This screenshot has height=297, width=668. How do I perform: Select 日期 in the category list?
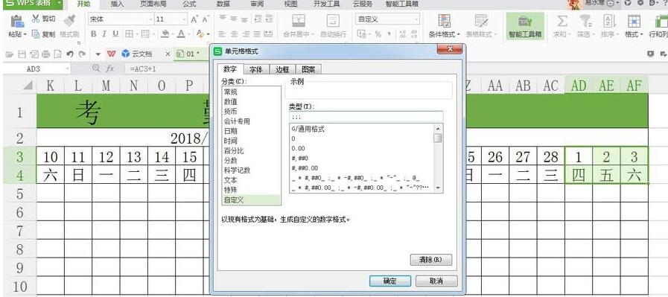coord(251,131)
